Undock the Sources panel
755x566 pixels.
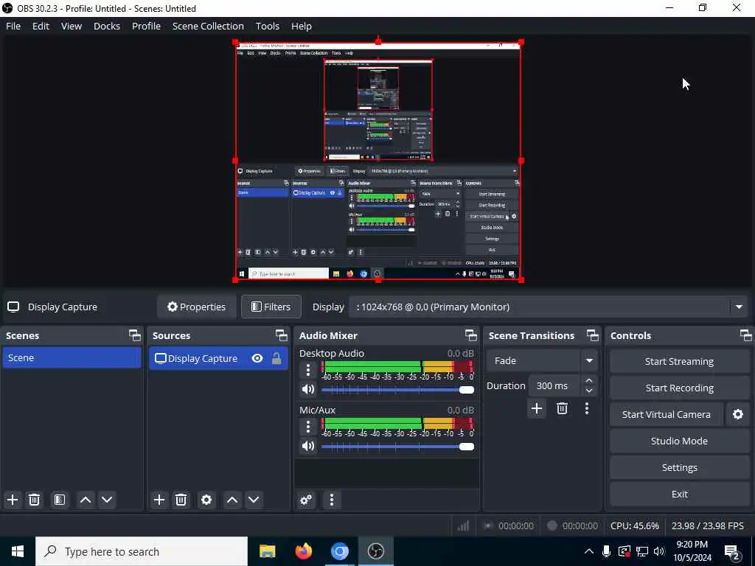pos(281,335)
